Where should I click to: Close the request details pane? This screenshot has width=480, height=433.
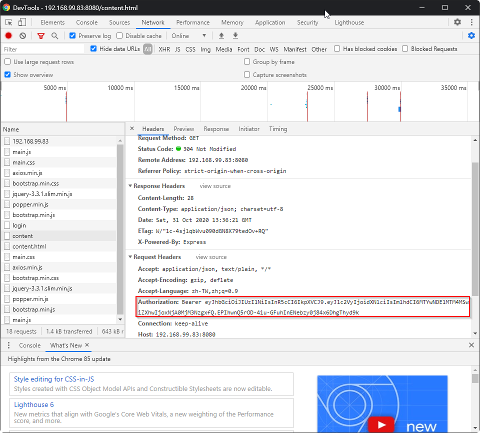click(132, 128)
